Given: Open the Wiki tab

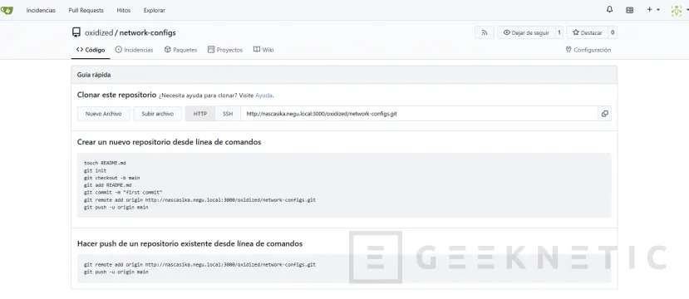Looking at the screenshot, I should 263,50.
